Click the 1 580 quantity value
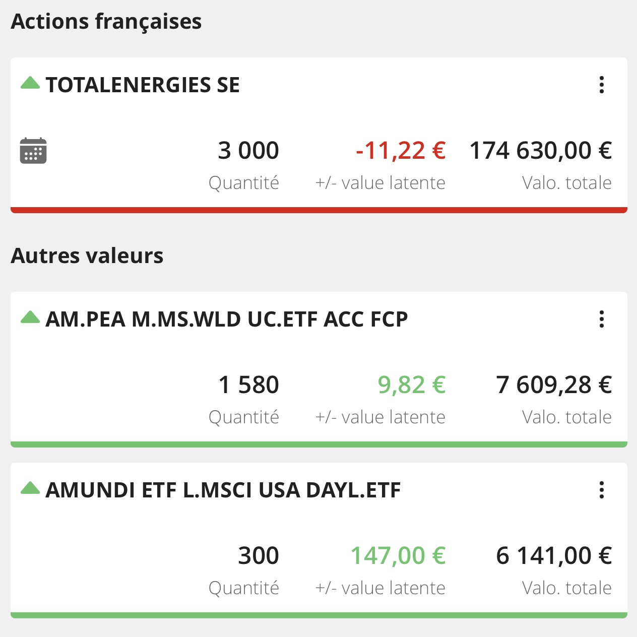Viewport: 637px width, 637px height. click(248, 385)
